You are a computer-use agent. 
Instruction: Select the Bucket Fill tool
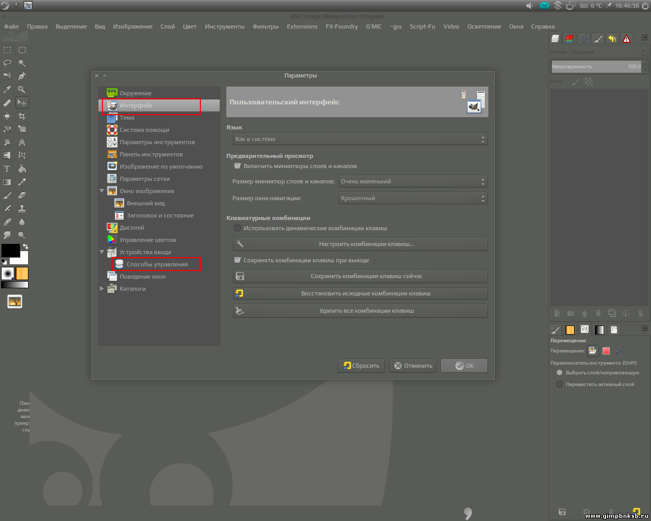click(x=22, y=169)
